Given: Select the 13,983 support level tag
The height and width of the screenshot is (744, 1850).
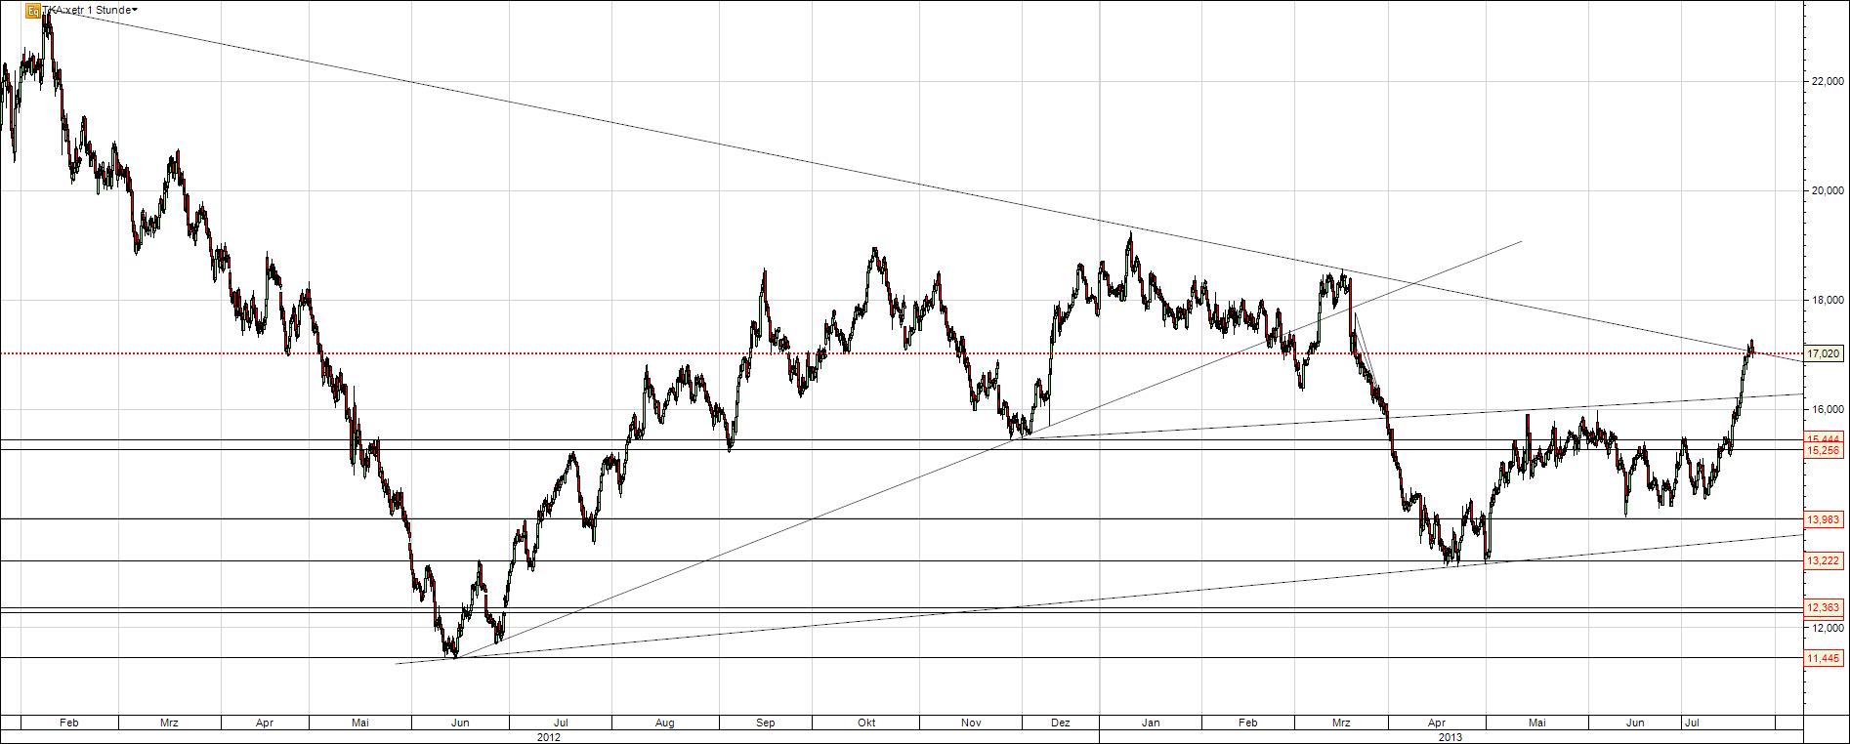Looking at the screenshot, I should 1824,519.
